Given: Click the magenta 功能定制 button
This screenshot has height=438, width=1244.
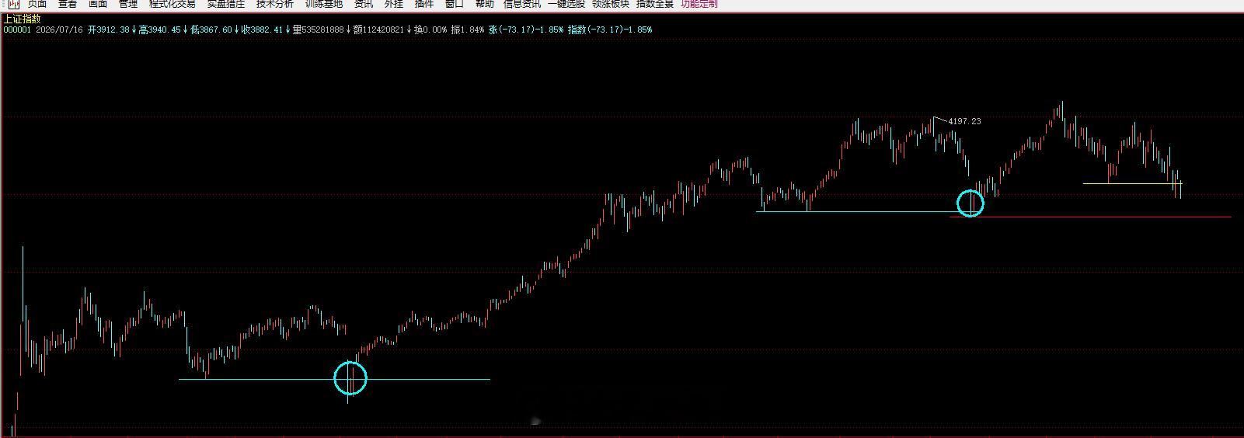Looking at the screenshot, I should (699, 4).
